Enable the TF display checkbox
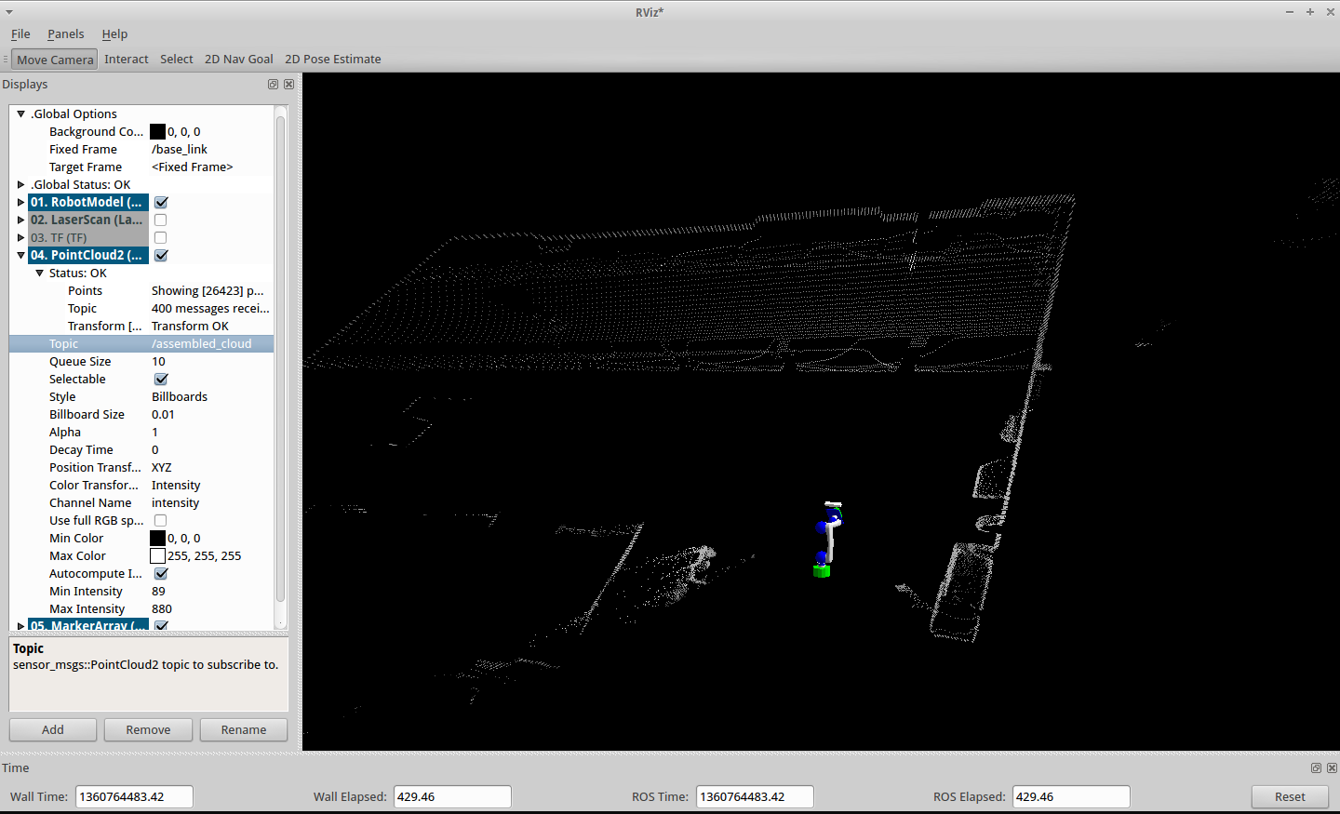This screenshot has width=1340, height=814. [x=161, y=237]
